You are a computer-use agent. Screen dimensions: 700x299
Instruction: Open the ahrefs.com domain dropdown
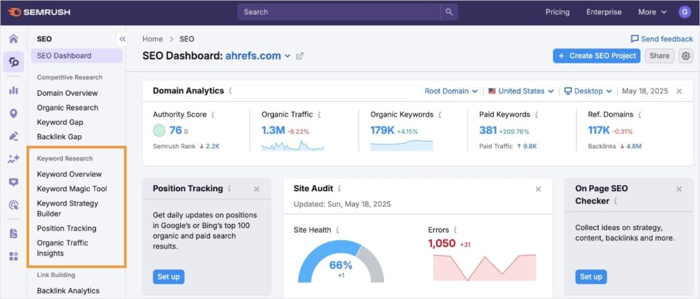click(258, 56)
